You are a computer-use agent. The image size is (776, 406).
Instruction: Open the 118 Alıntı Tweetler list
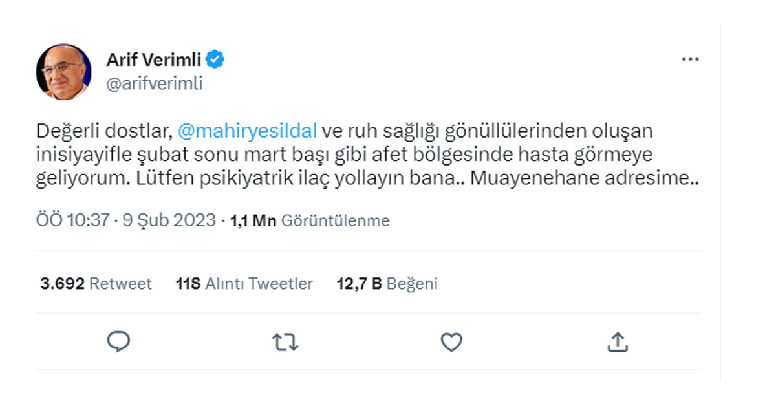coord(244,283)
